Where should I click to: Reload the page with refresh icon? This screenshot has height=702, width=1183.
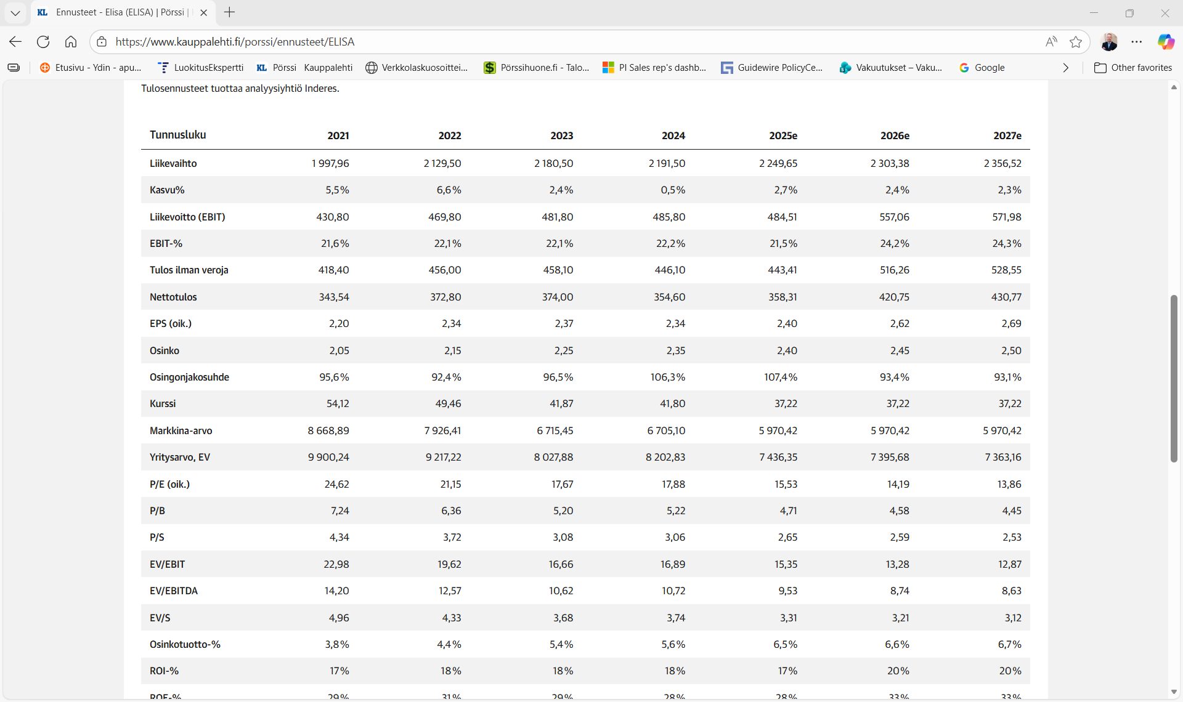(43, 42)
